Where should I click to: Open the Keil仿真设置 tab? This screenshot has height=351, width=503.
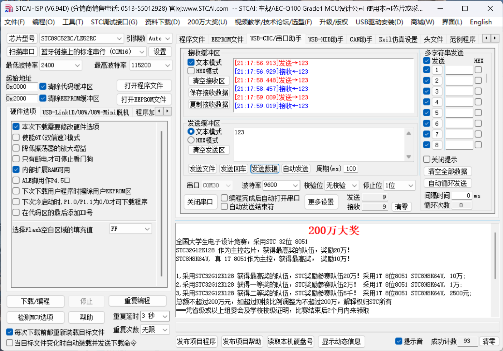point(398,39)
